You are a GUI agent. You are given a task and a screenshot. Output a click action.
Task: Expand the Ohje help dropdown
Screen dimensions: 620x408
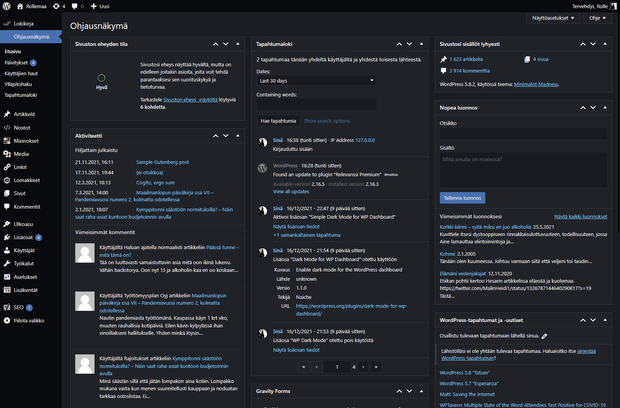pyautogui.click(x=597, y=18)
